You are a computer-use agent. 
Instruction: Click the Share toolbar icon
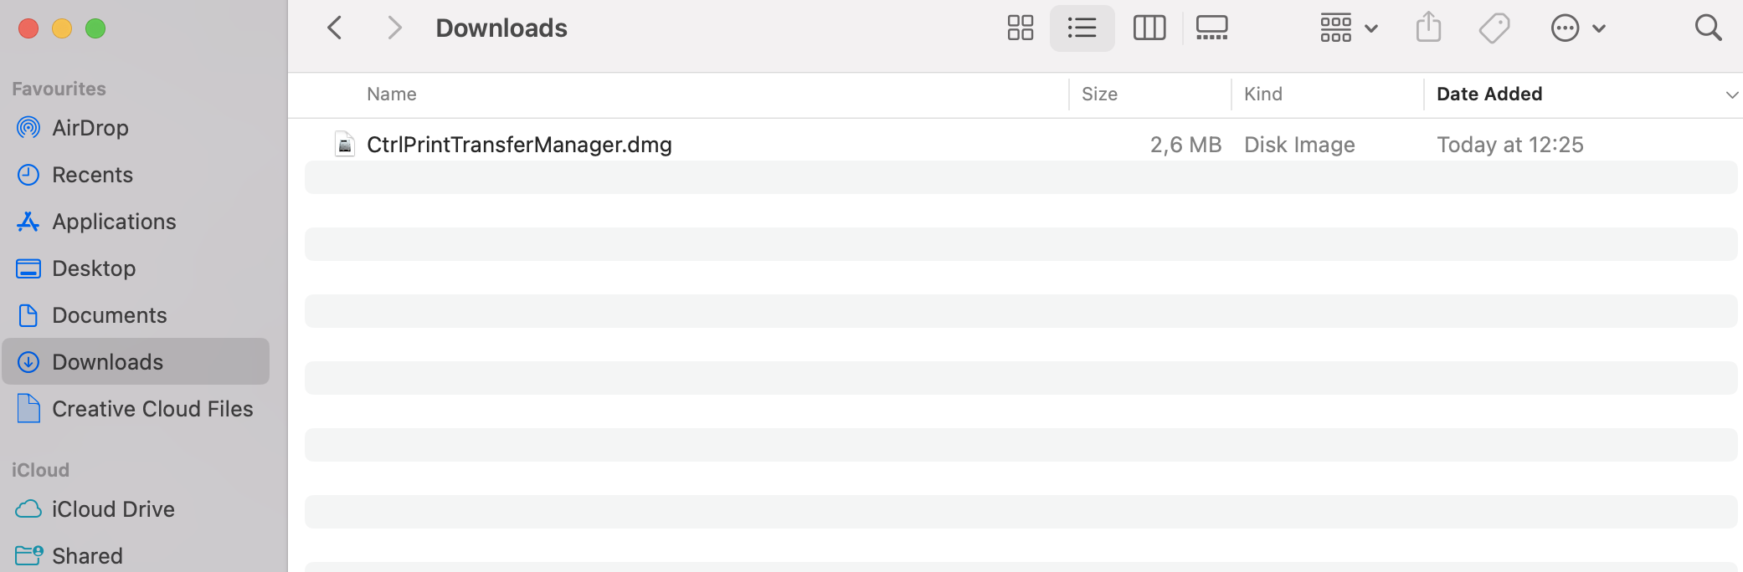1428,28
